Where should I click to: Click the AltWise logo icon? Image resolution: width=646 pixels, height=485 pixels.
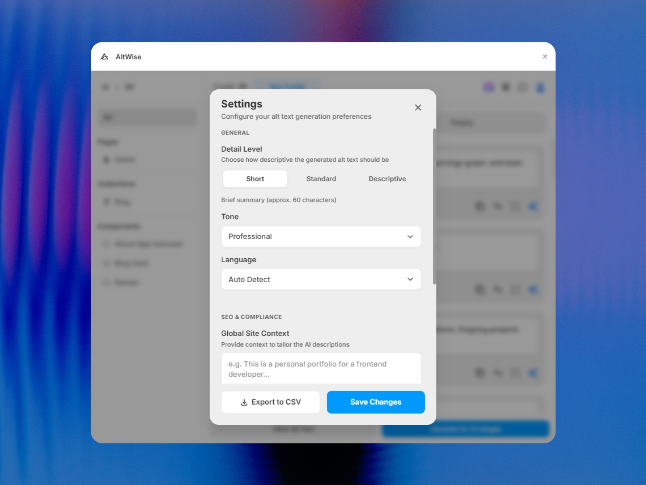point(104,57)
